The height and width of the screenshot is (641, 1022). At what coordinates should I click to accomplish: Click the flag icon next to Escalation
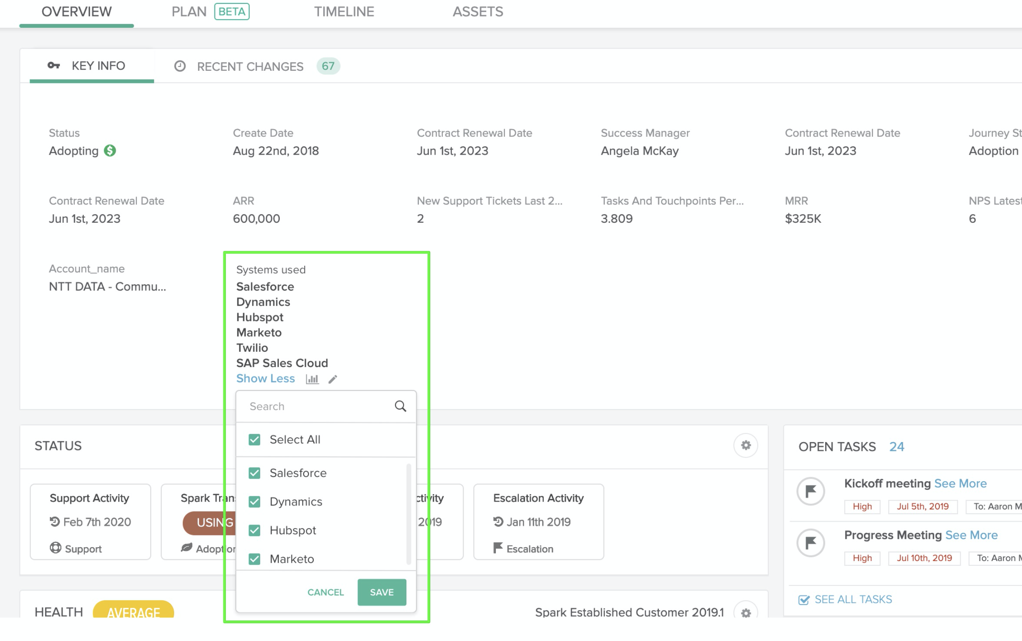[x=498, y=548]
